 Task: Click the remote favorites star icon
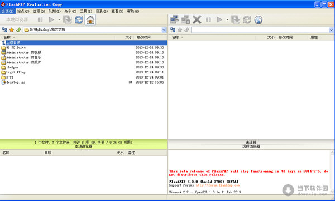[x=180, y=30]
